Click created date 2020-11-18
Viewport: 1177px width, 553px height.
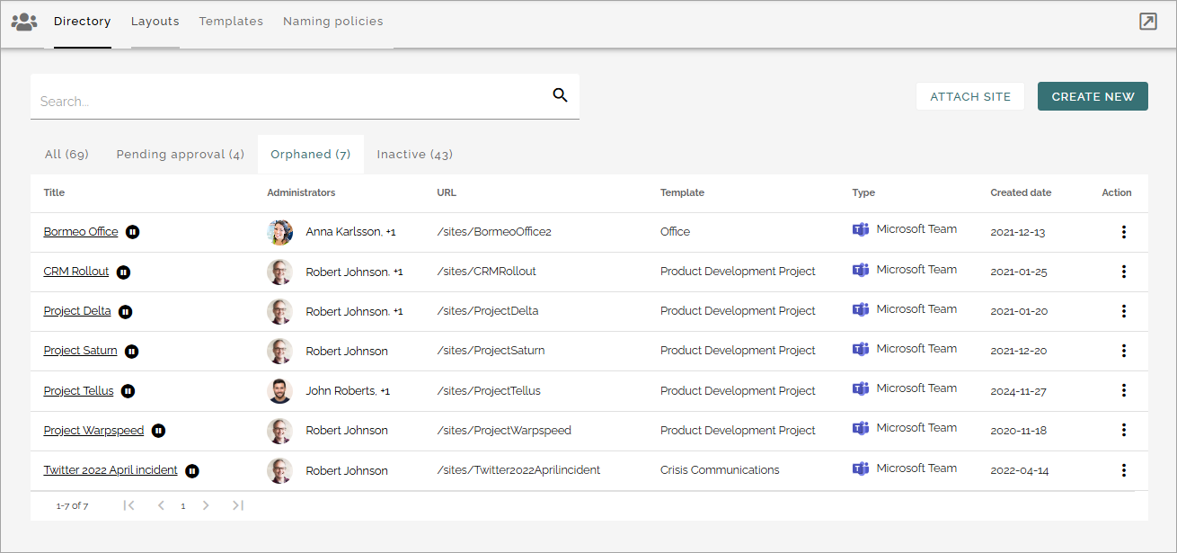[x=1019, y=431]
